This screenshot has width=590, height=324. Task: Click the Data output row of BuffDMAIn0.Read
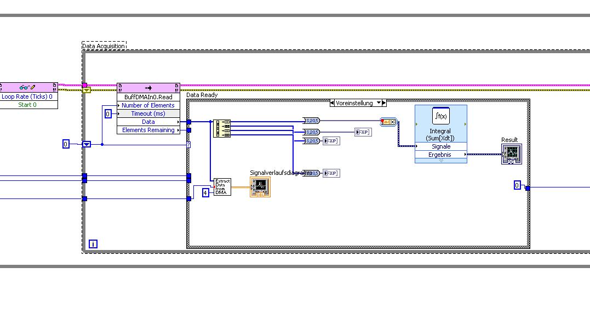coord(148,122)
